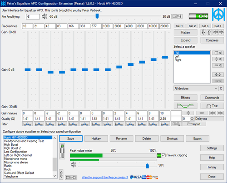Click the Peace logo icon at the top right
This screenshot has width=227, height=183.
tap(218, 15)
